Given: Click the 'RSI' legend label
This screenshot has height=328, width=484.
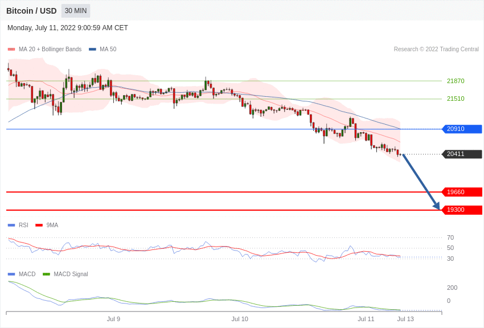Looking at the screenshot, I should (23, 225).
